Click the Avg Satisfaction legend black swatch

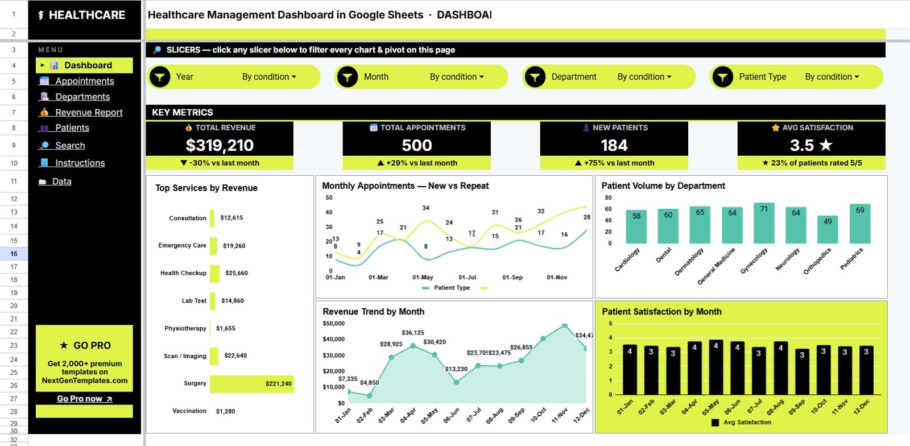pyautogui.click(x=715, y=423)
